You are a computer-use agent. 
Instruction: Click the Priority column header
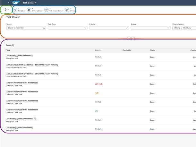[x=98, y=50]
